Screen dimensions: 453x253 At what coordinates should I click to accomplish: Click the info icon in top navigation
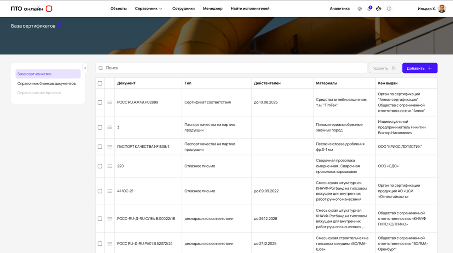click(x=389, y=8)
